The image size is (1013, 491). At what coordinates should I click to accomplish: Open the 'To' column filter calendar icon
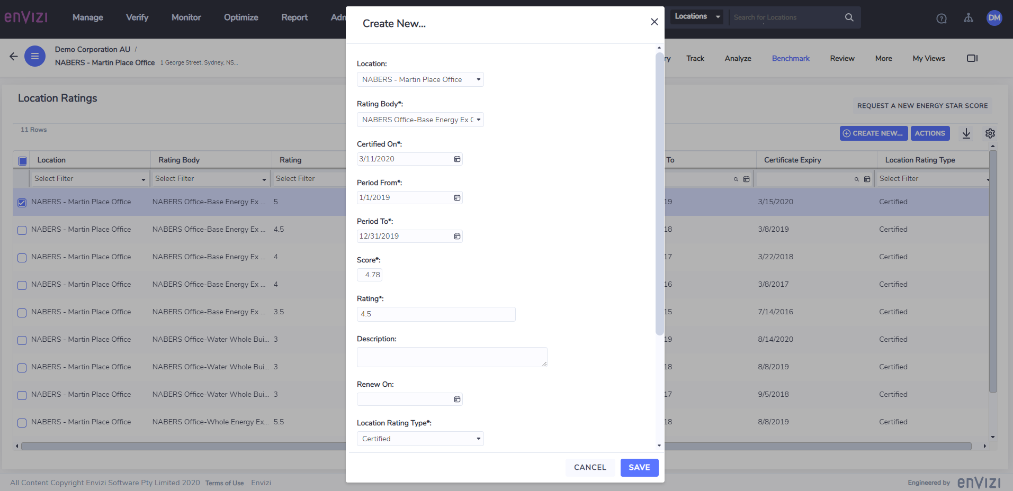[746, 179]
